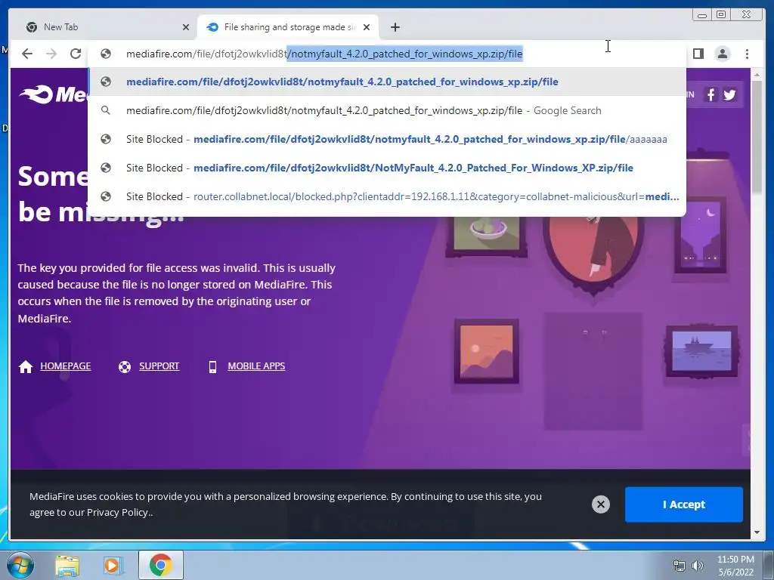Click the scrollbar down arrow
The height and width of the screenshot is (580, 774).
click(756, 532)
